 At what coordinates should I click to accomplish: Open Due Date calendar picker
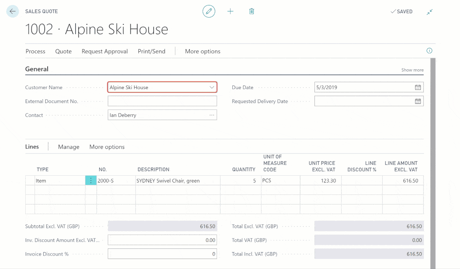coord(418,87)
